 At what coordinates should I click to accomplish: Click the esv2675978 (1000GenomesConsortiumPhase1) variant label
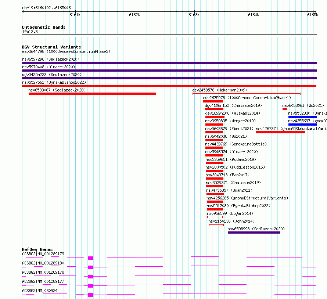click(247, 98)
